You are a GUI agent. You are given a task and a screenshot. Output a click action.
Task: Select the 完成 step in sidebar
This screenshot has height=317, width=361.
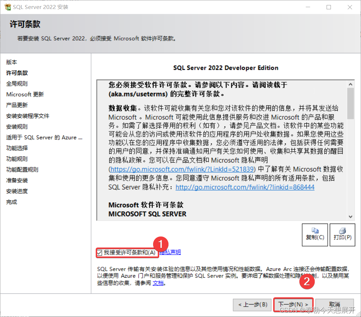(11, 202)
